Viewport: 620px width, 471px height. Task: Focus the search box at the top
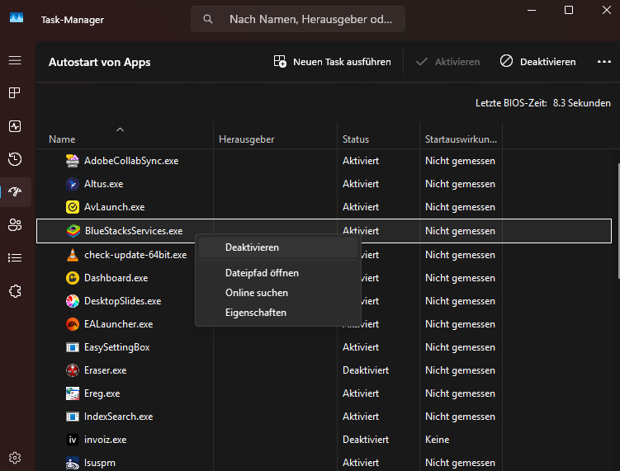(310, 19)
